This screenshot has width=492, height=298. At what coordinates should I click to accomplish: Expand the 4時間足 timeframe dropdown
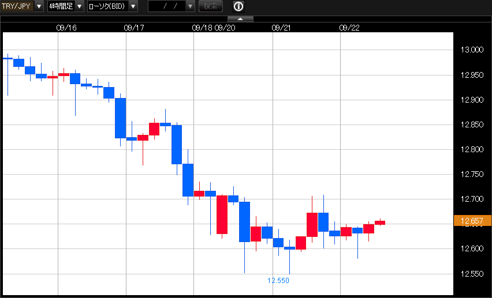[79, 6]
